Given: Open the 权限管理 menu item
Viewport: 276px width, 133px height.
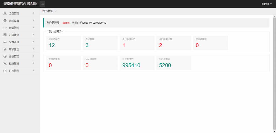Looking at the screenshot, I should (20, 64).
